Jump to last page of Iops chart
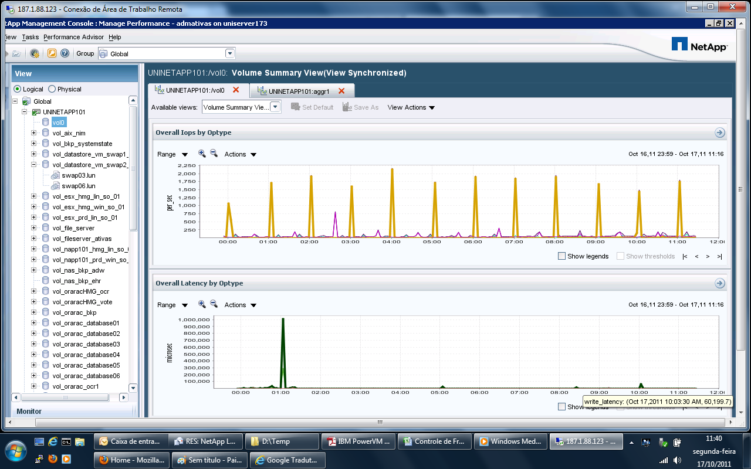 tap(719, 256)
